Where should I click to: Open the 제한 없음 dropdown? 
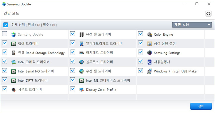click(192, 25)
